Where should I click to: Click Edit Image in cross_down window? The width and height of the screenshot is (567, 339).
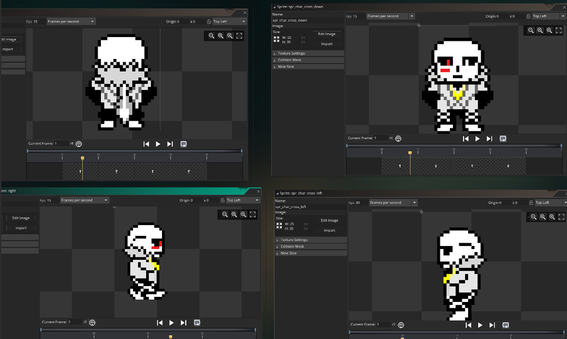tap(326, 34)
